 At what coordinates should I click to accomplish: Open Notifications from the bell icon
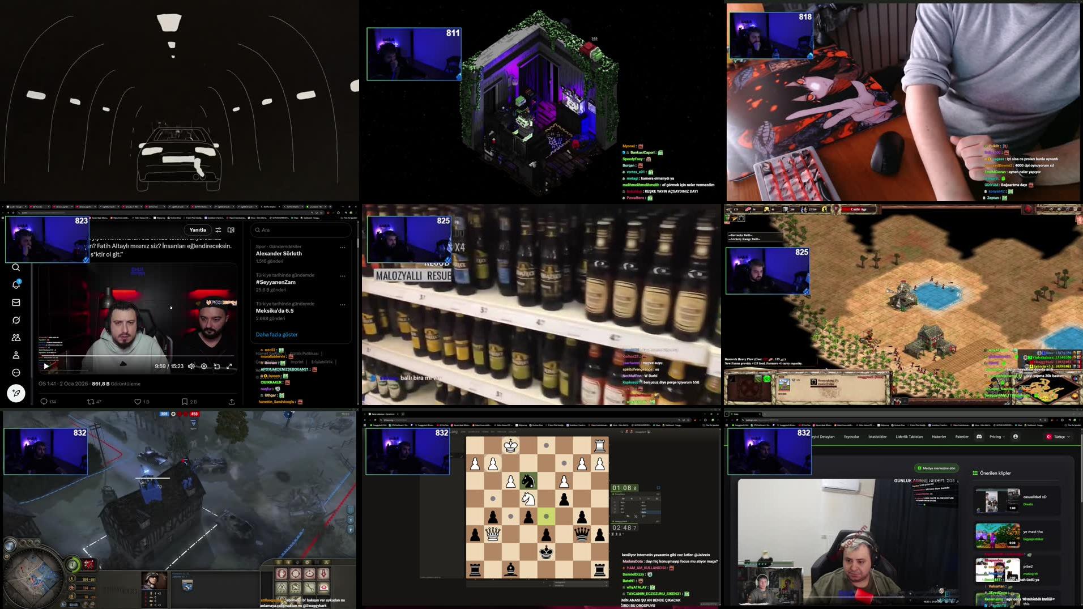tap(16, 285)
